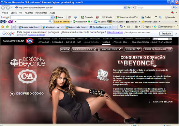Image resolution: width=179 pixels, height=126 pixels.
Task: Click the wrench settings icon on Google toolbar
Action: (160, 17)
